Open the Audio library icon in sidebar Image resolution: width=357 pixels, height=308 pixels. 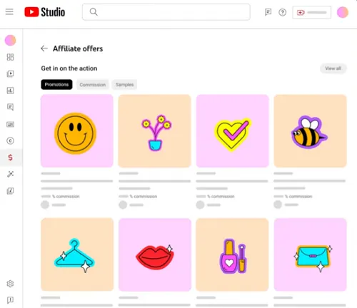[x=10, y=191]
